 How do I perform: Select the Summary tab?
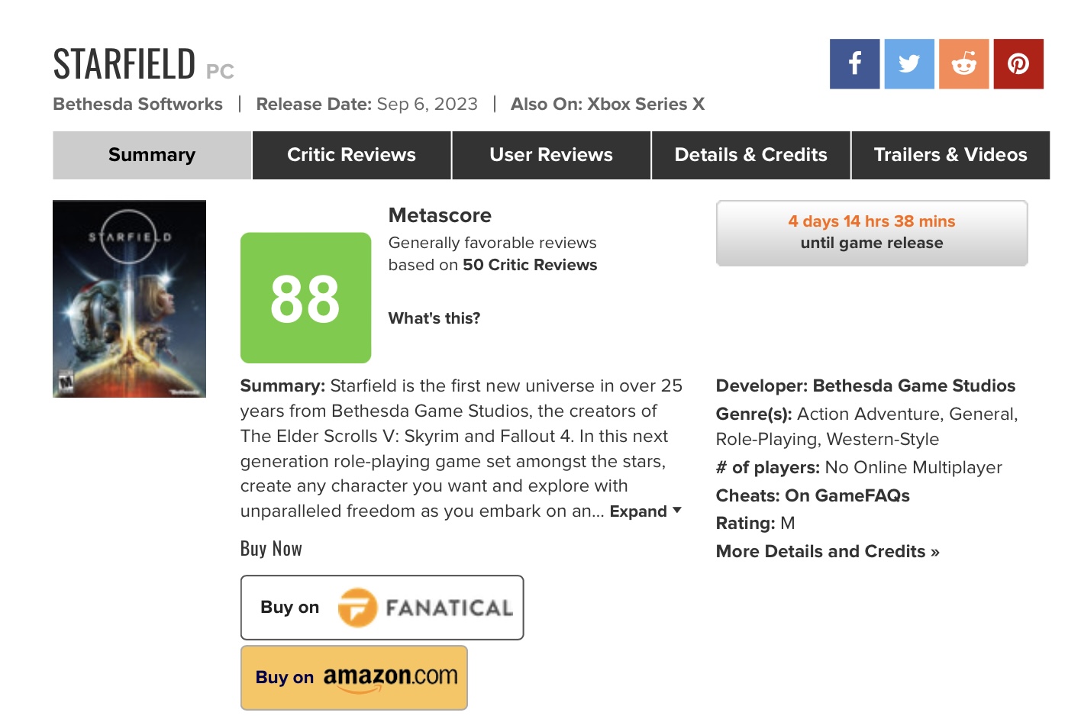[152, 155]
